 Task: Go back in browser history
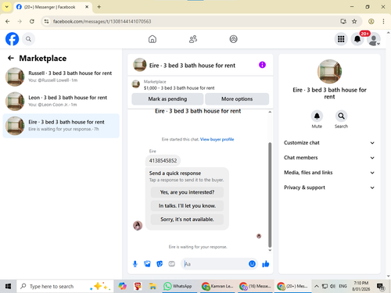coord(8,21)
